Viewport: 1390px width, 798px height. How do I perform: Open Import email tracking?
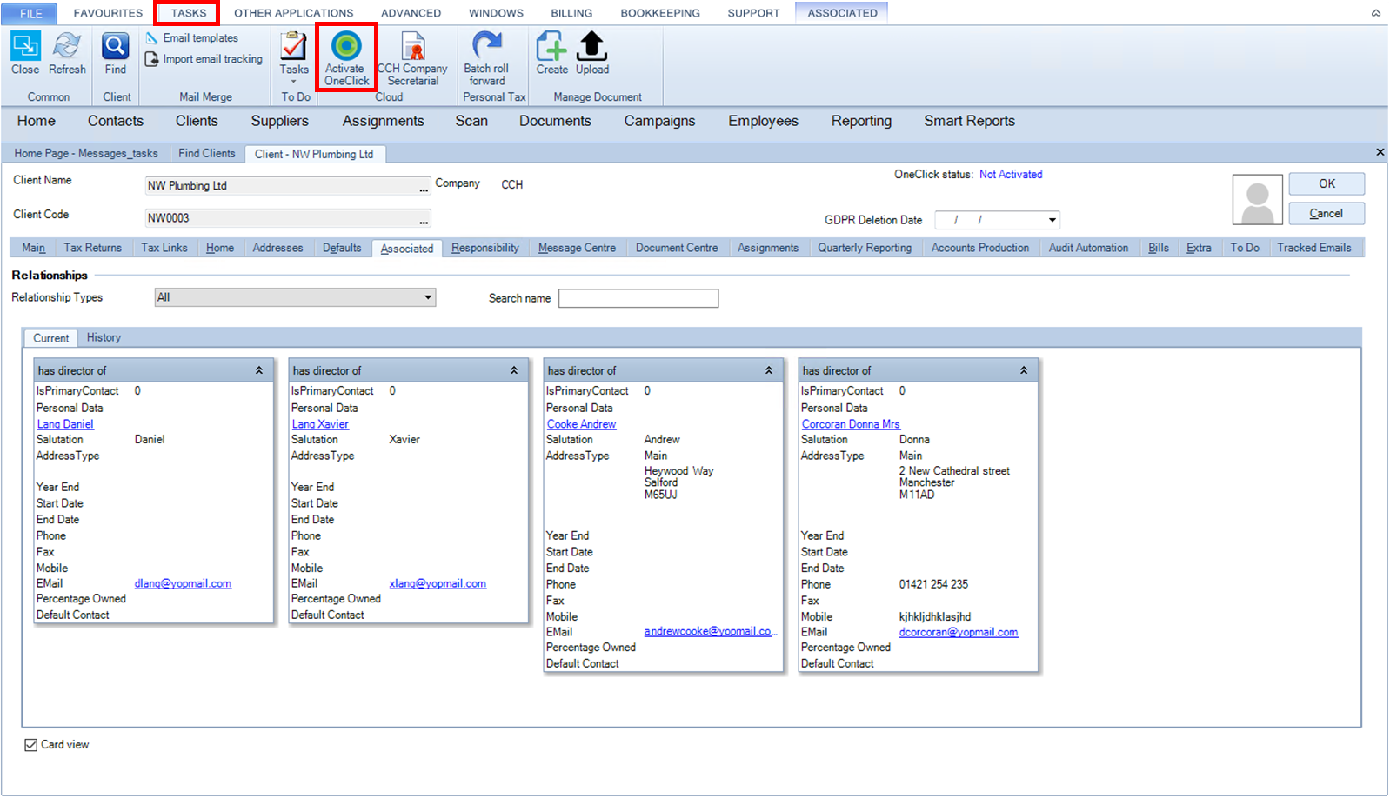click(x=204, y=59)
